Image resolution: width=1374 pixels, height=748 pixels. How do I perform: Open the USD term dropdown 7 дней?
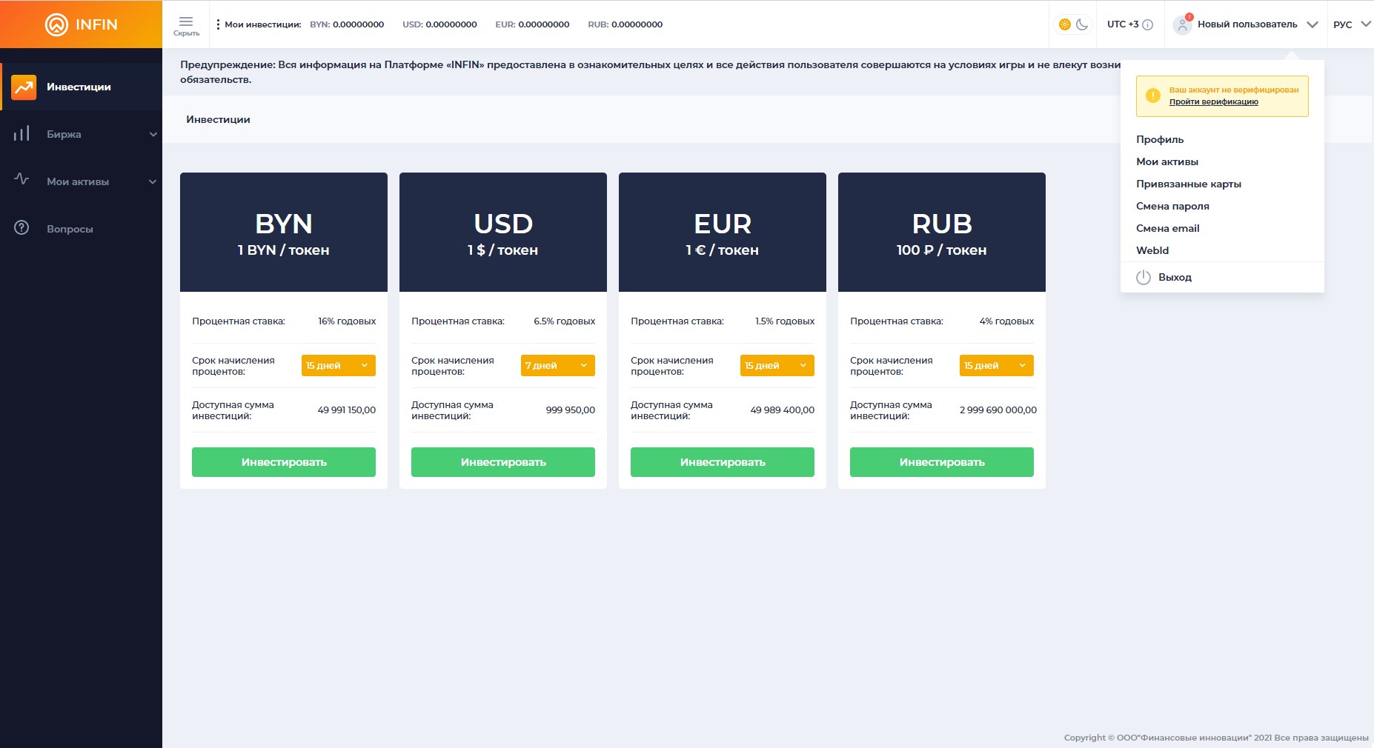pyautogui.click(x=558, y=366)
